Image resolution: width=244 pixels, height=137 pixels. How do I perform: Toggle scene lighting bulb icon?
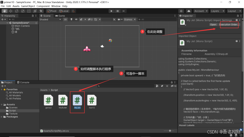point(72,19)
